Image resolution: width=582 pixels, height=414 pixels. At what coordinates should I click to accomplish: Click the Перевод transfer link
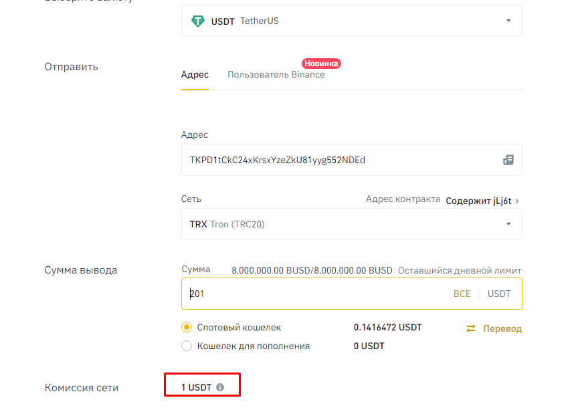click(x=502, y=328)
